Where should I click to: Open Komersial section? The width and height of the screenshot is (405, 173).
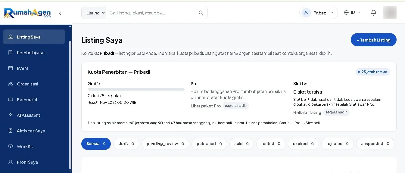34,99
